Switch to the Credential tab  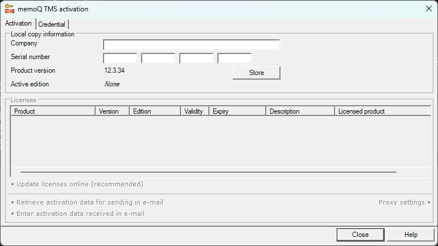(52, 24)
